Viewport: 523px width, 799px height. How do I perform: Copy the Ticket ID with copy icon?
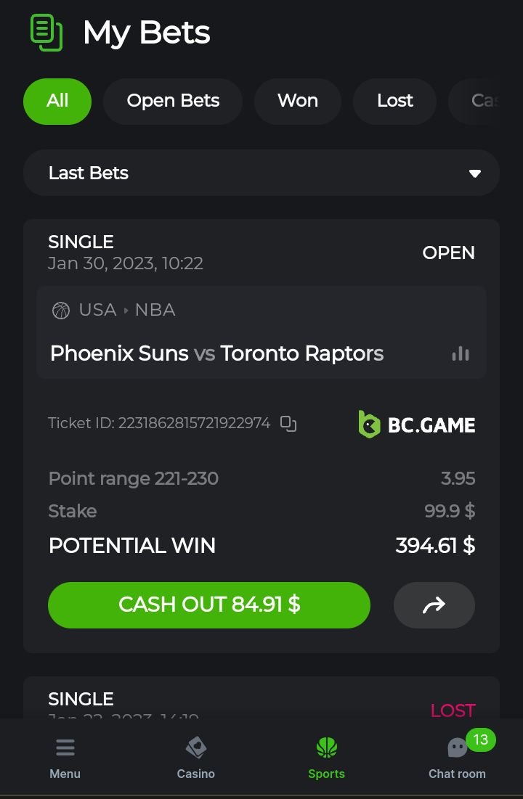(x=288, y=424)
